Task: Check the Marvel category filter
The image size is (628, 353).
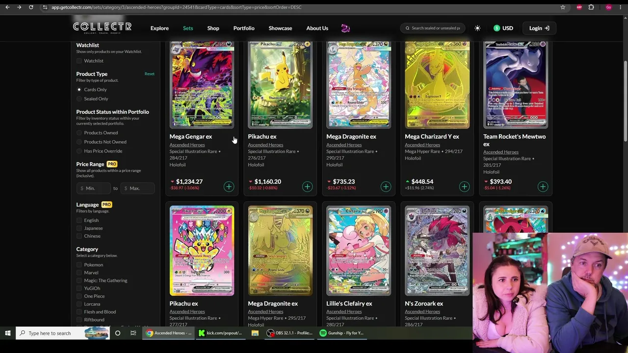Action: click(x=79, y=273)
